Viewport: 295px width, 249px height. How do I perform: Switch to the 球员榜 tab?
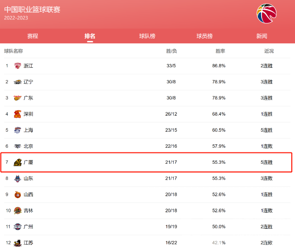pyautogui.click(x=205, y=36)
